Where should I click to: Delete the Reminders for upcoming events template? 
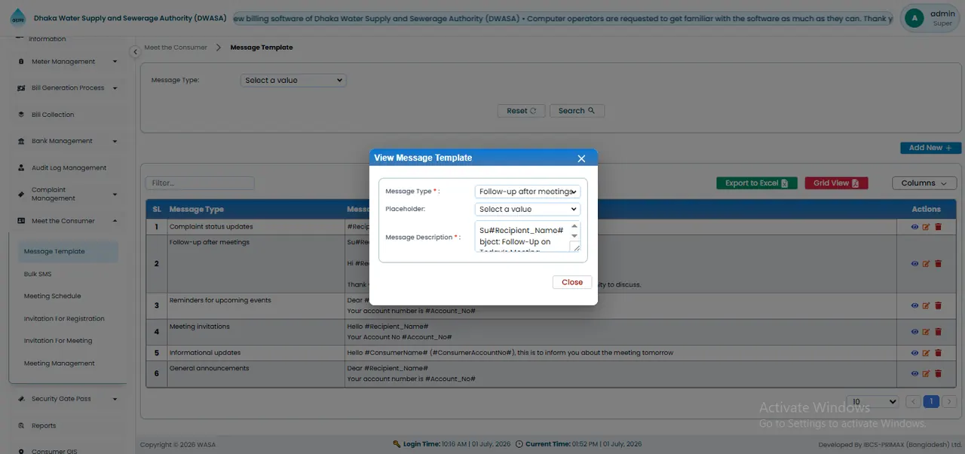[938, 305]
